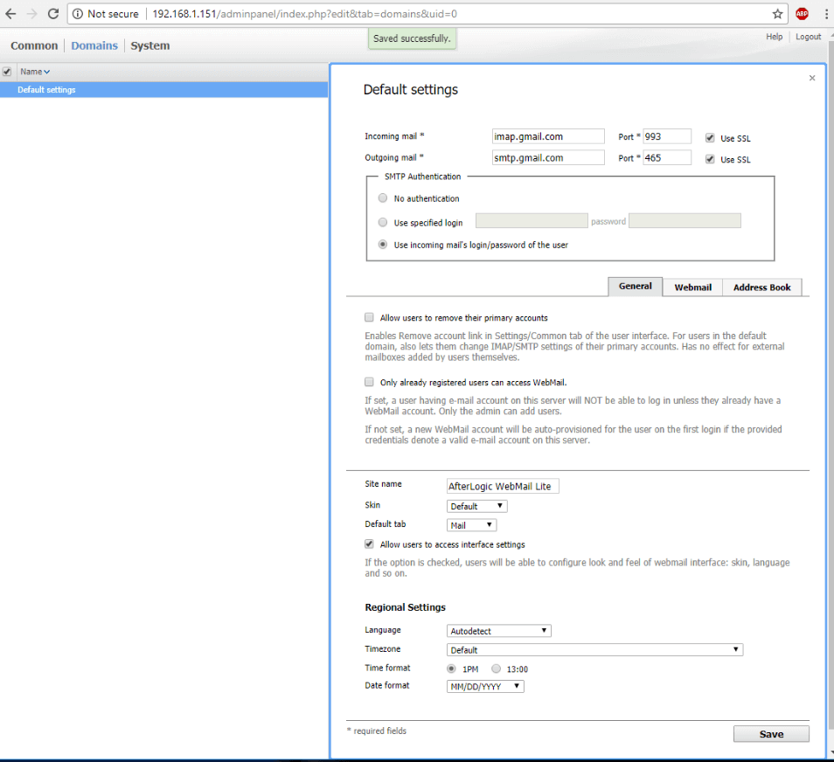This screenshot has height=762, width=834.
Task: Open the Default tab dropdown
Action: [471, 525]
